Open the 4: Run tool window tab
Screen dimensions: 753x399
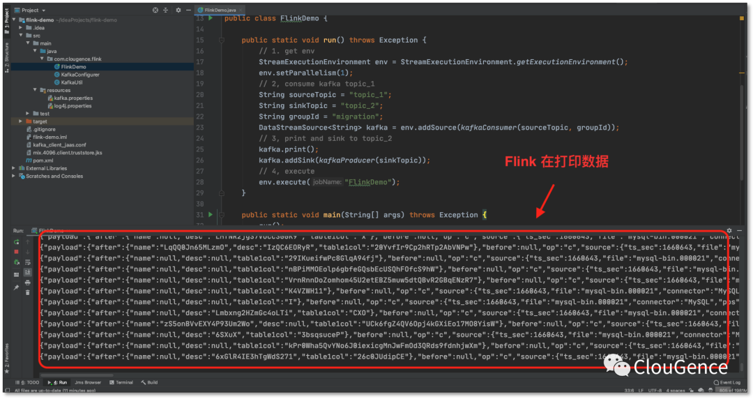coord(58,383)
